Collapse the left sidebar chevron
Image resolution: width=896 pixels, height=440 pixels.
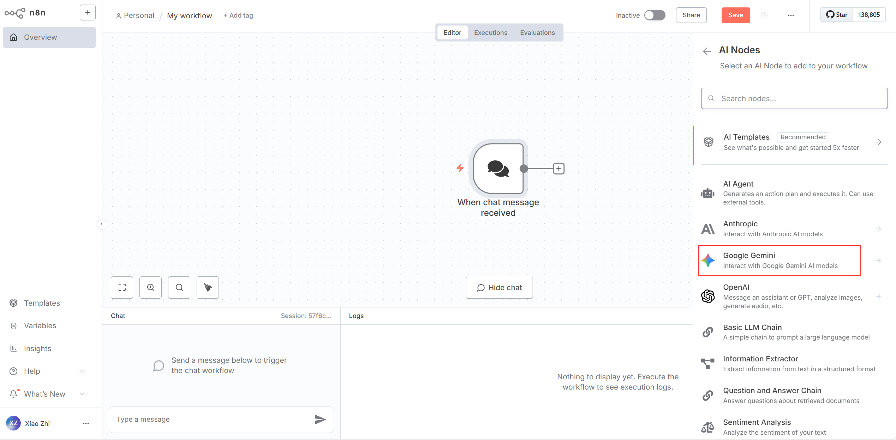(102, 224)
